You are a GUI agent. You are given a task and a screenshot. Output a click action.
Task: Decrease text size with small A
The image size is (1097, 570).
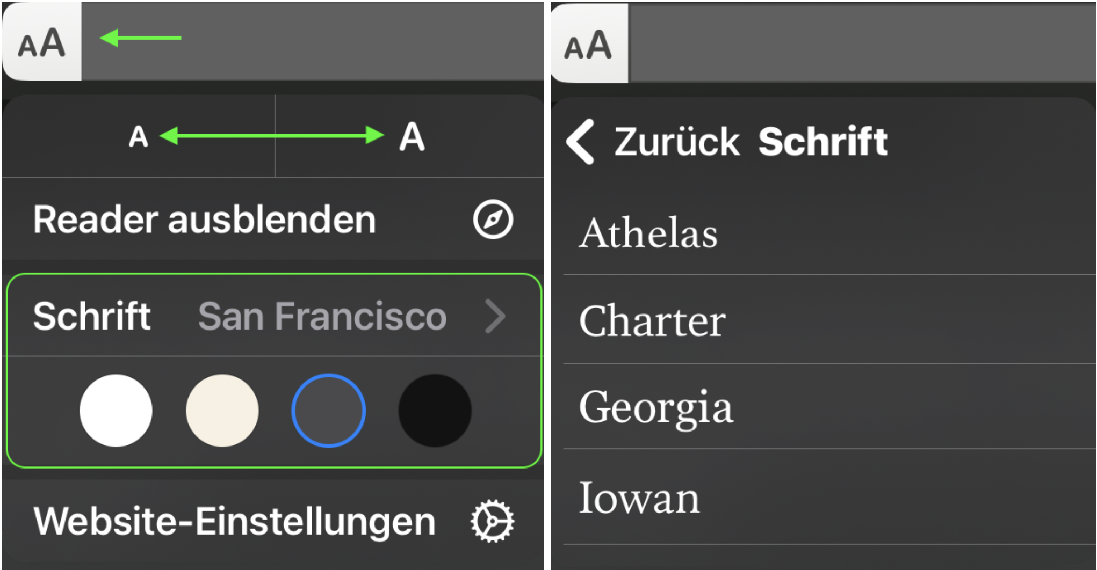click(138, 136)
